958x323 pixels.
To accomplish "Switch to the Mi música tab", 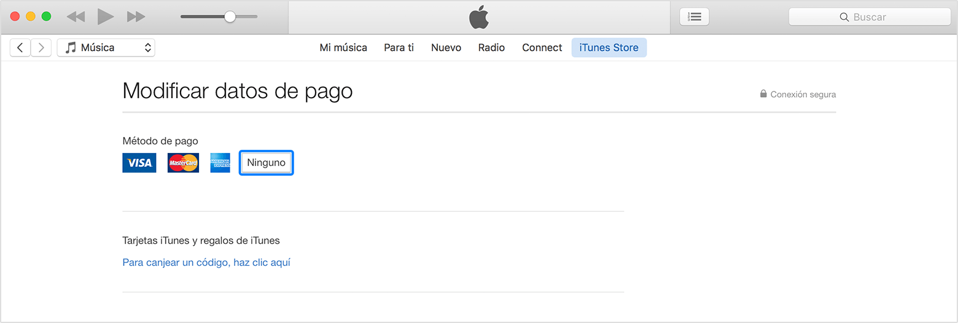I will pyautogui.click(x=343, y=47).
